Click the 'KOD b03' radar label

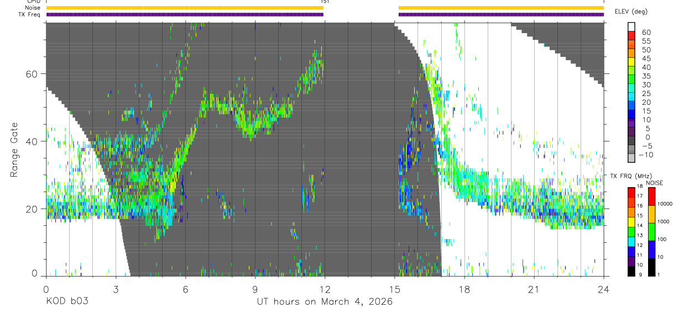[x=67, y=302]
